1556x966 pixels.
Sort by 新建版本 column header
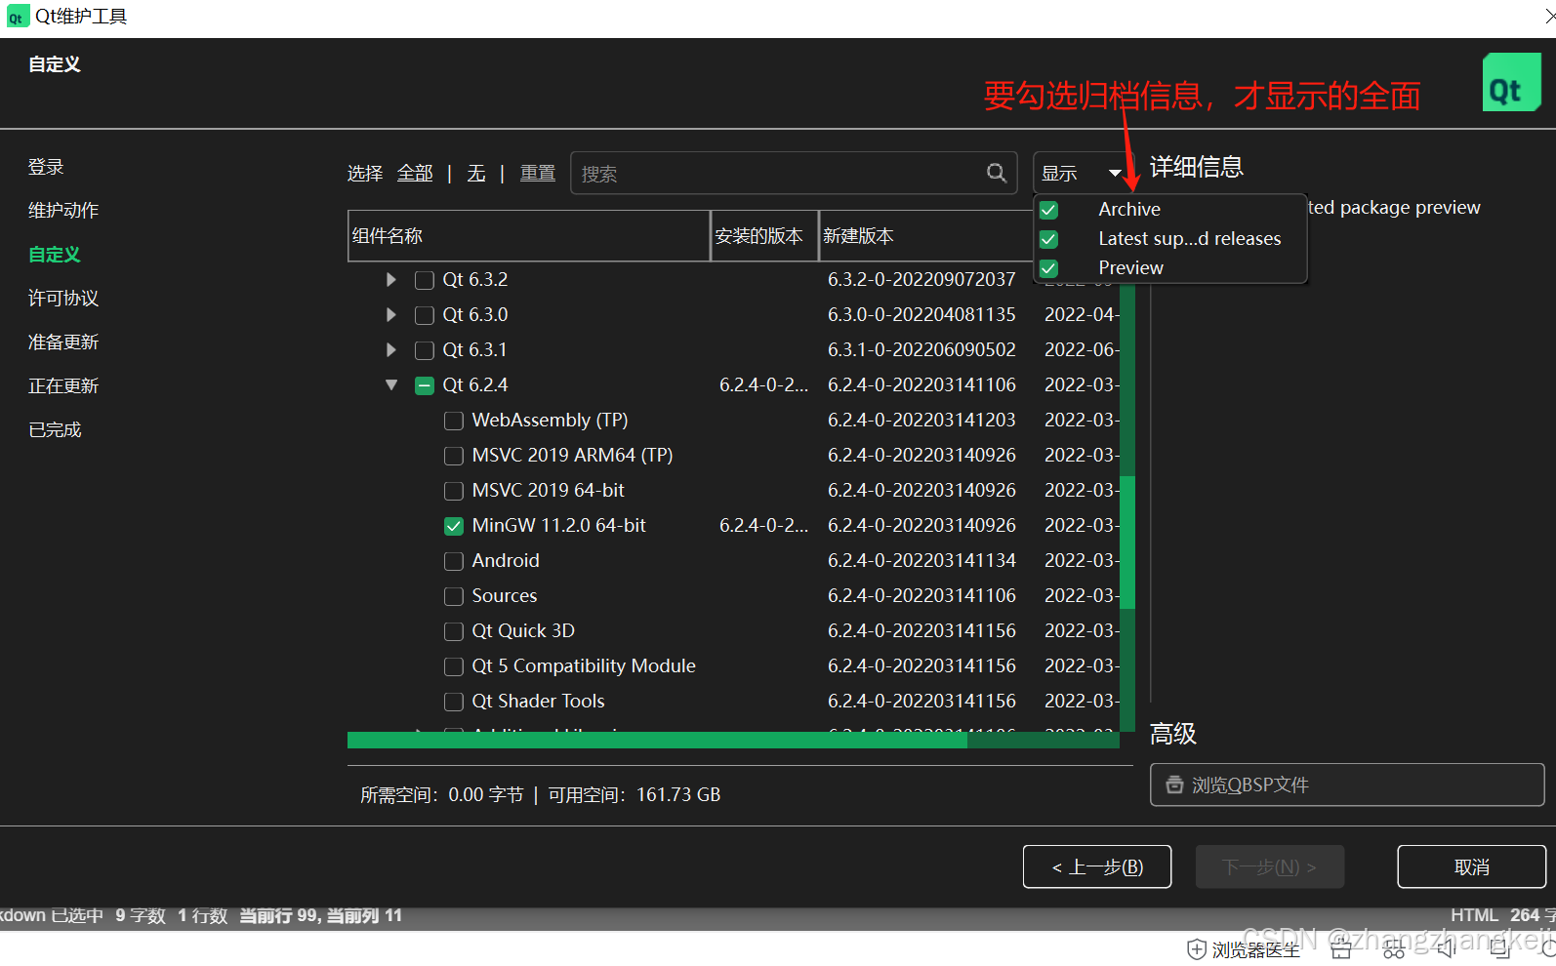click(x=925, y=236)
